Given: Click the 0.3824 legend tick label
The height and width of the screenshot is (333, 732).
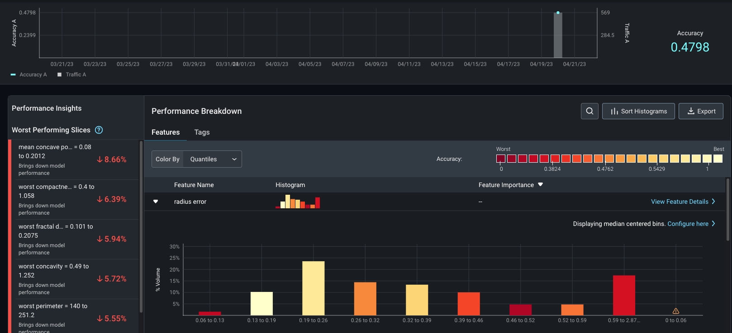Looking at the screenshot, I should tap(552, 169).
